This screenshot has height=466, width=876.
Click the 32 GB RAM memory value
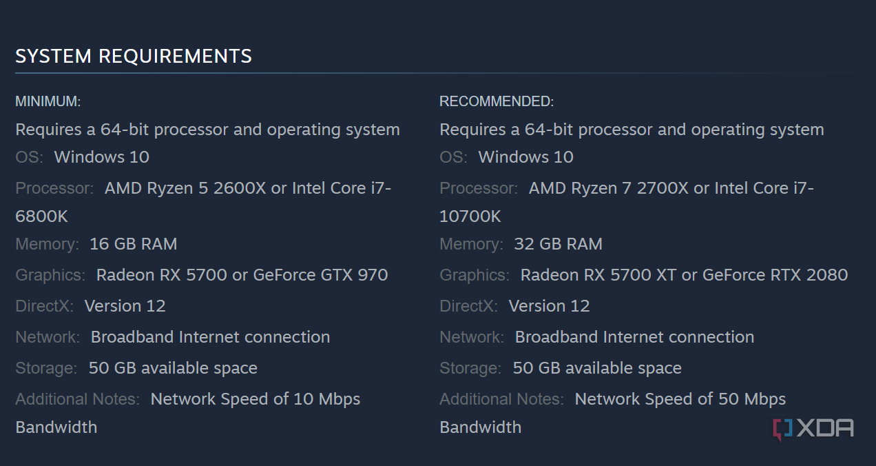click(x=558, y=244)
